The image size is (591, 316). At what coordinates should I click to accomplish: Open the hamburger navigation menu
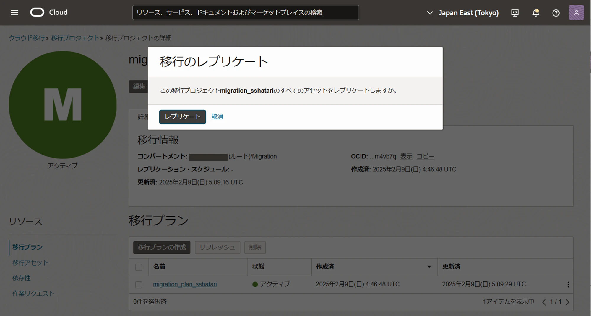tap(14, 13)
